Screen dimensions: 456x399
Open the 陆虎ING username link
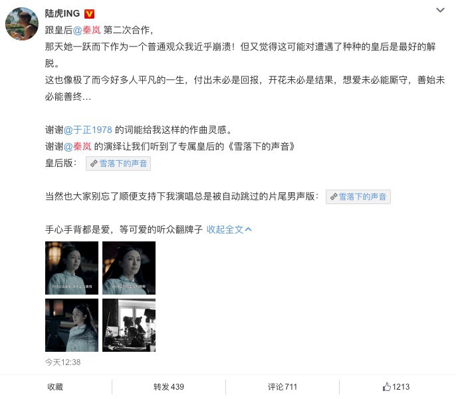tap(62, 13)
